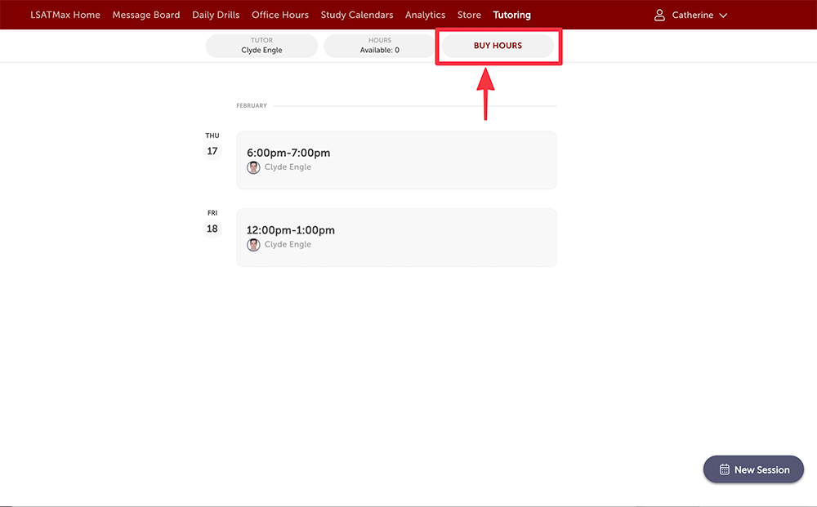The width and height of the screenshot is (817, 507).
Task: Click the user profile icon
Action: pyautogui.click(x=659, y=15)
